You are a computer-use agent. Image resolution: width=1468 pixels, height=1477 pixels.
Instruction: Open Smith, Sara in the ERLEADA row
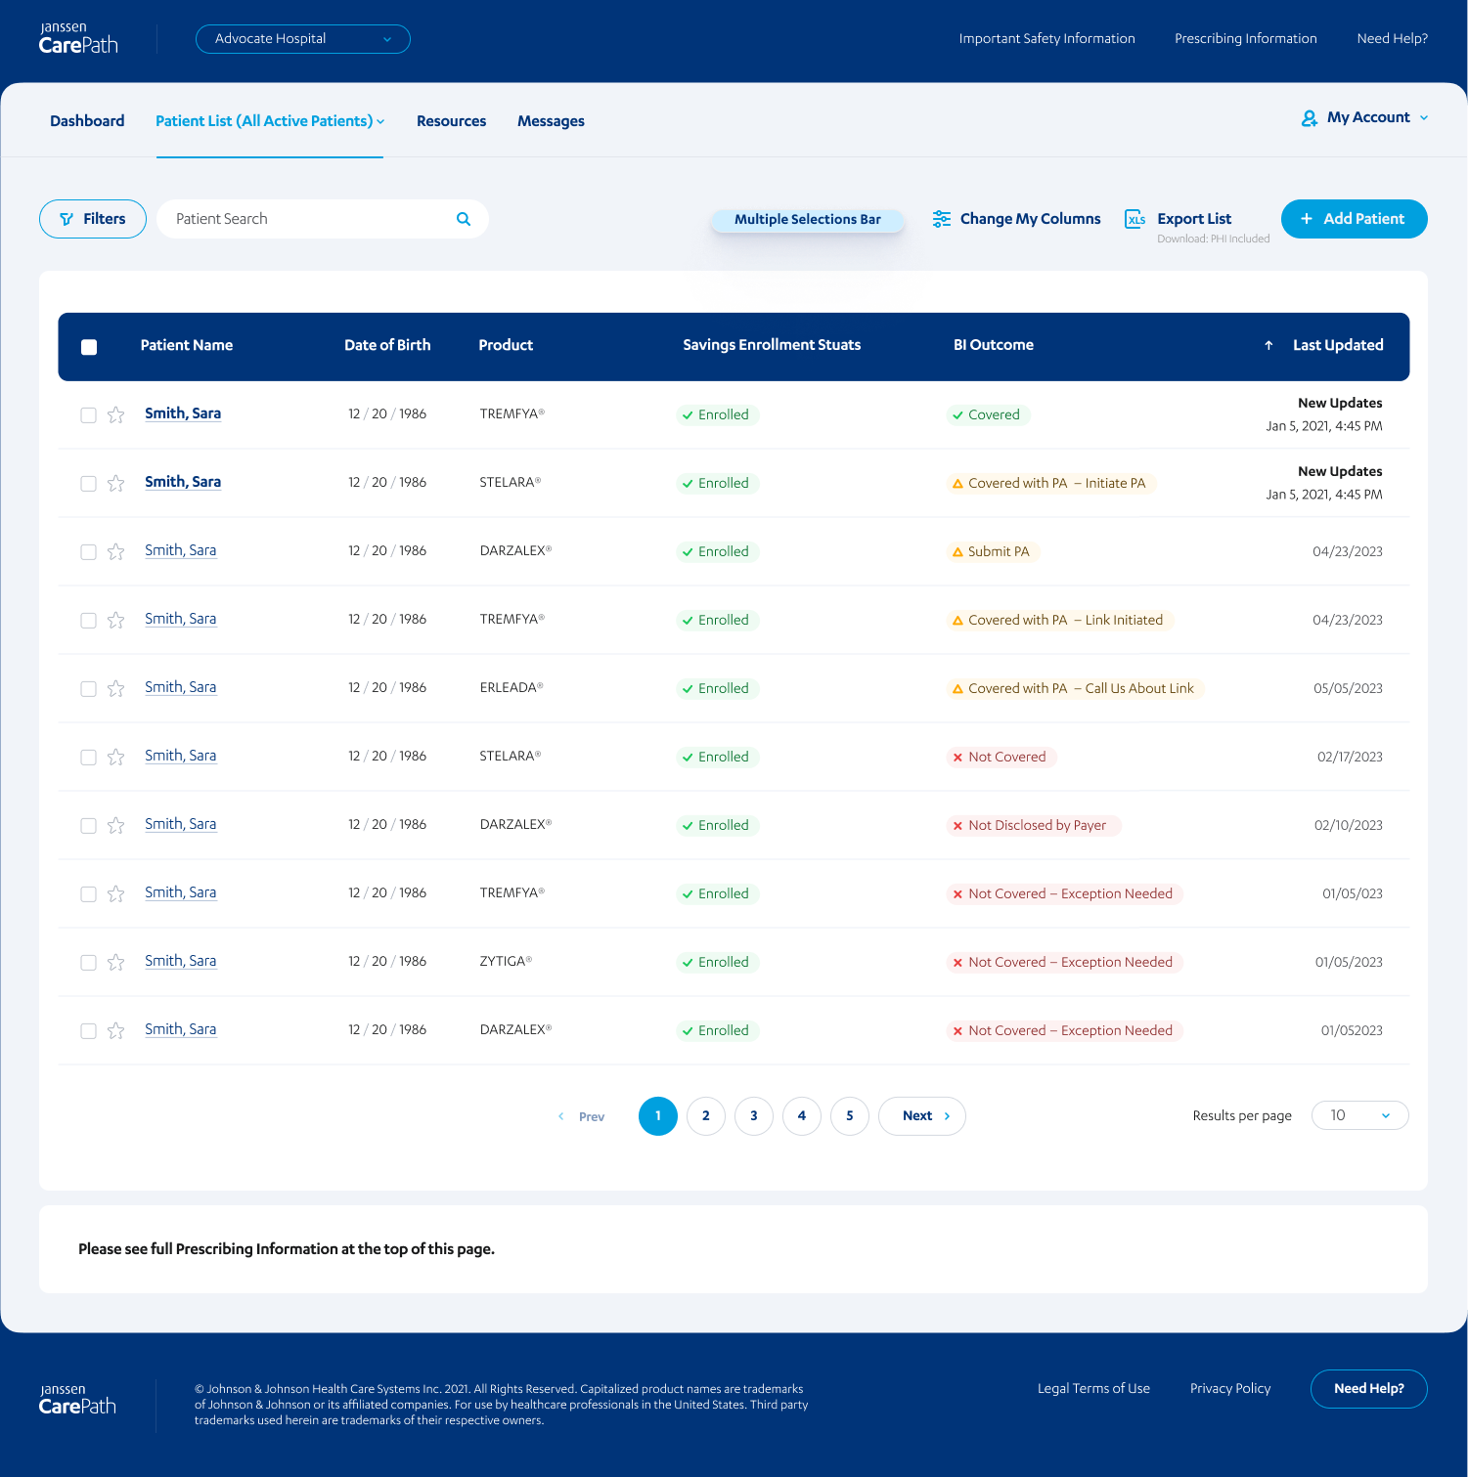point(181,687)
